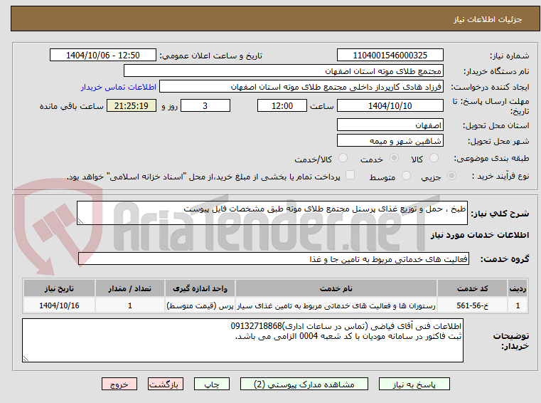
Task: Select the جزیی purchase type radio
Action: coord(451,176)
